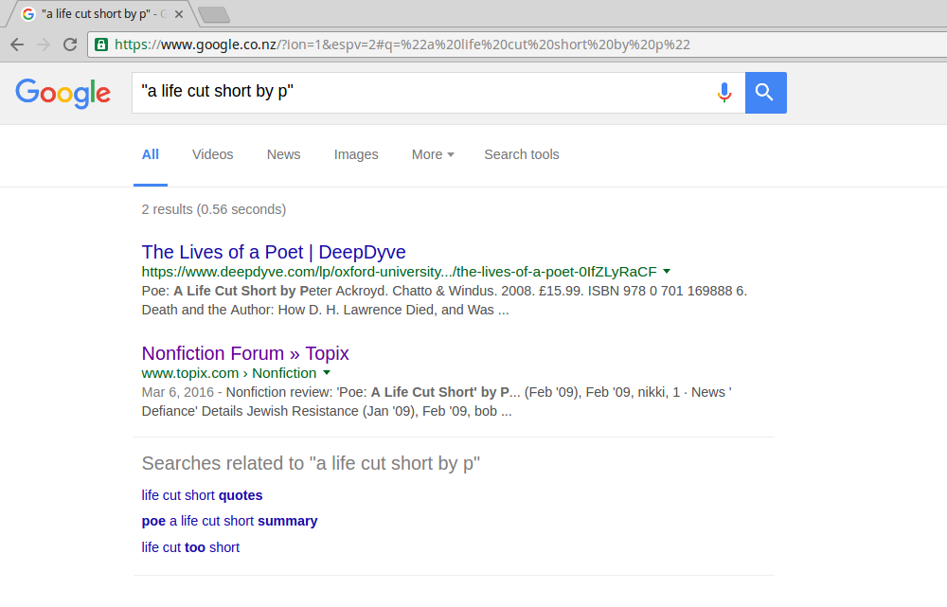Open 'The Lives of a Poet | DeepDyve' result
This screenshot has height=607, width=947.
(x=274, y=252)
